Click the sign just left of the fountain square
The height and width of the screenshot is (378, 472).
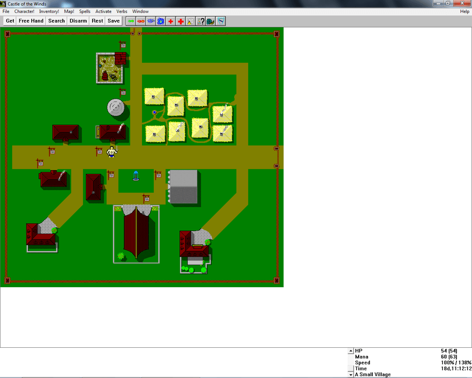pos(110,174)
